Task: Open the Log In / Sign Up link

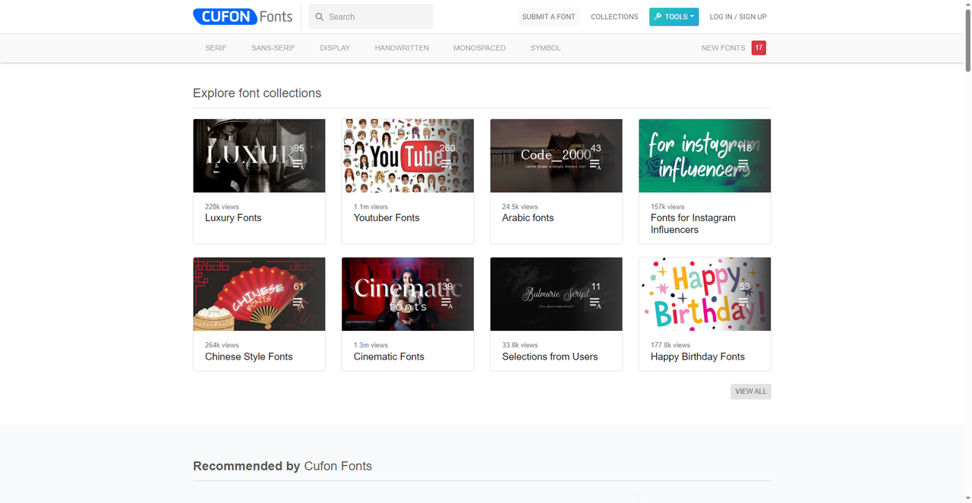Action: point(737,17)
